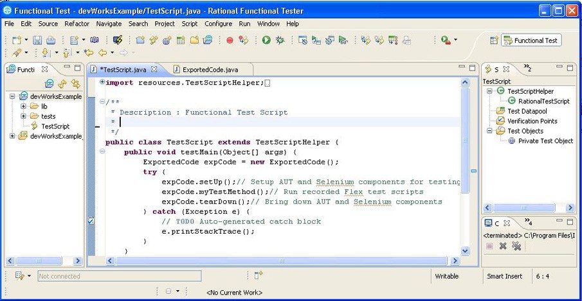The height and width of the screenshot is (301, 582).
Task: Click the Remove All Terminated Launches double-X
Action: [x=516, y=246]
